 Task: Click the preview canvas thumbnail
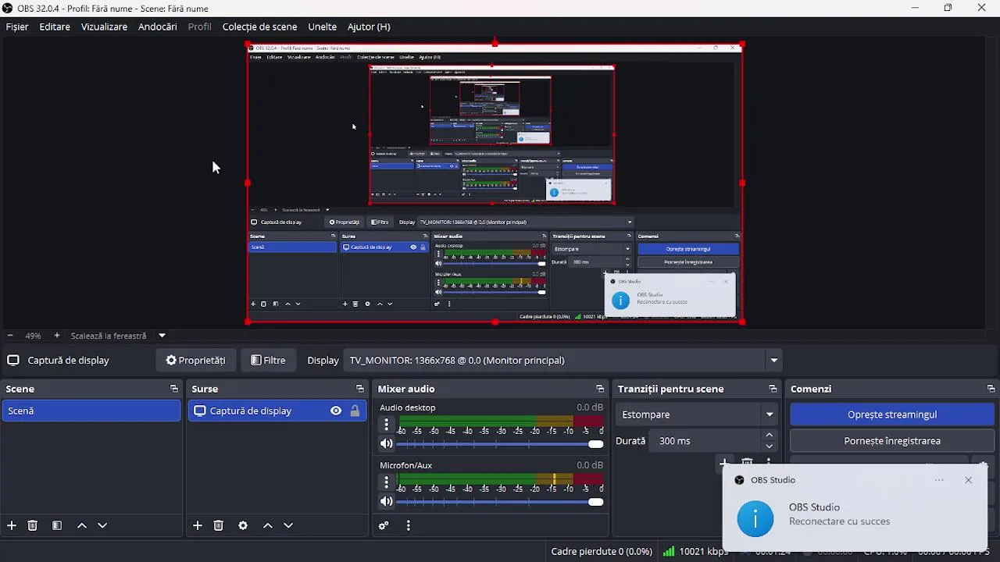click(495, 183)
